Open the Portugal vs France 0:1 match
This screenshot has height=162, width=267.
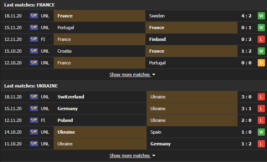click(133, 28)
